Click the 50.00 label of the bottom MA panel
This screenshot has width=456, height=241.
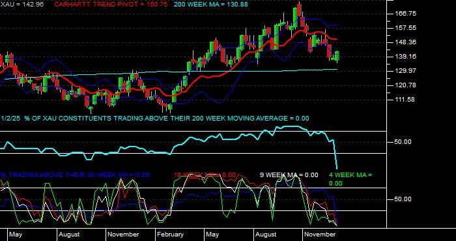[403, 199]
